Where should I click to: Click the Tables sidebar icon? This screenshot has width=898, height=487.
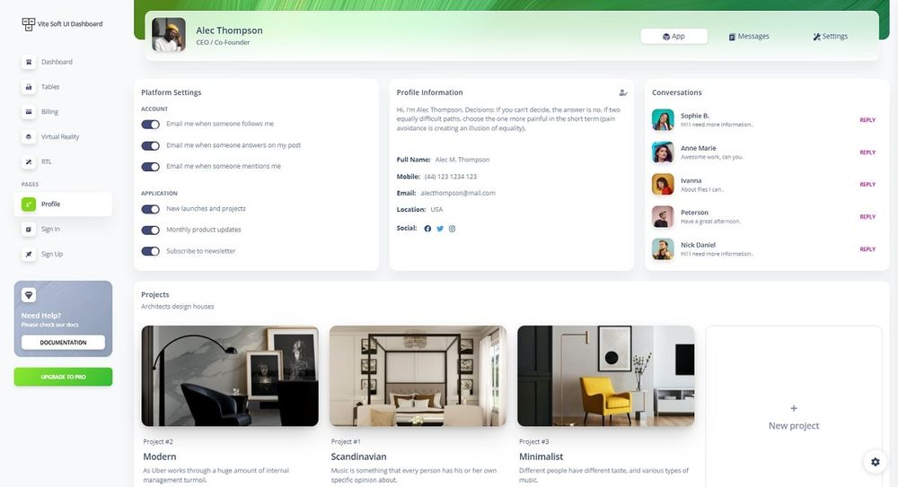point(29,87)
